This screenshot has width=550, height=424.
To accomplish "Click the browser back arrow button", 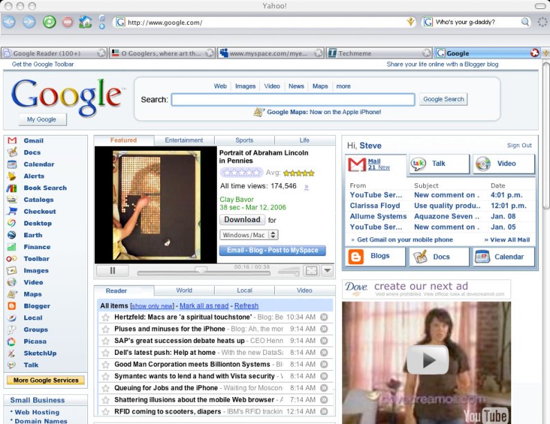I will coord(9,22).
